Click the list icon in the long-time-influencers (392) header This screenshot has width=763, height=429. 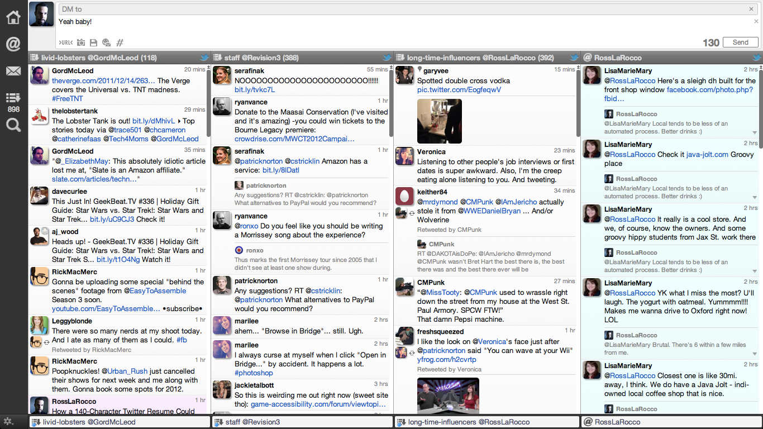[x=400, y=58]
